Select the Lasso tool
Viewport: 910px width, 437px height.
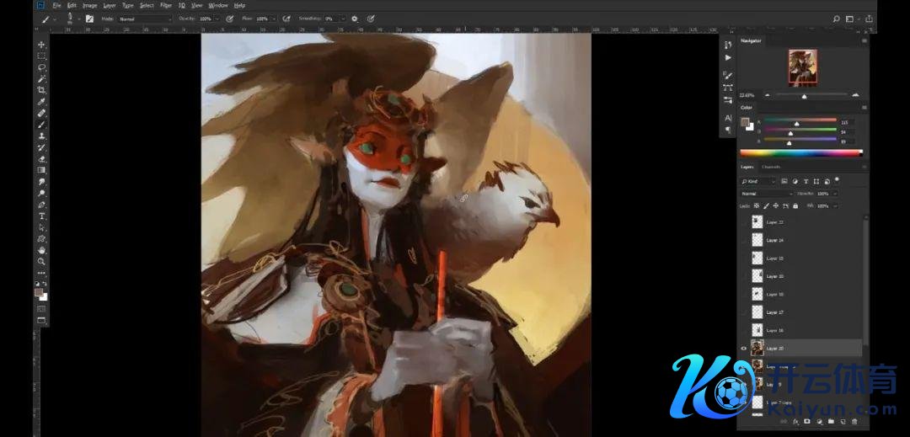pos(41,67)
